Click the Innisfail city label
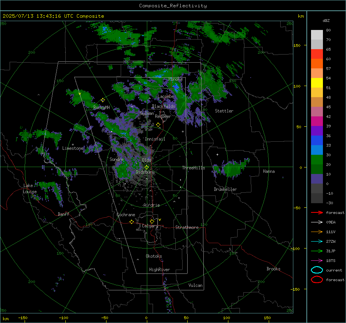Viewport: 346px width, 323px height. click(x=155, y=139)
